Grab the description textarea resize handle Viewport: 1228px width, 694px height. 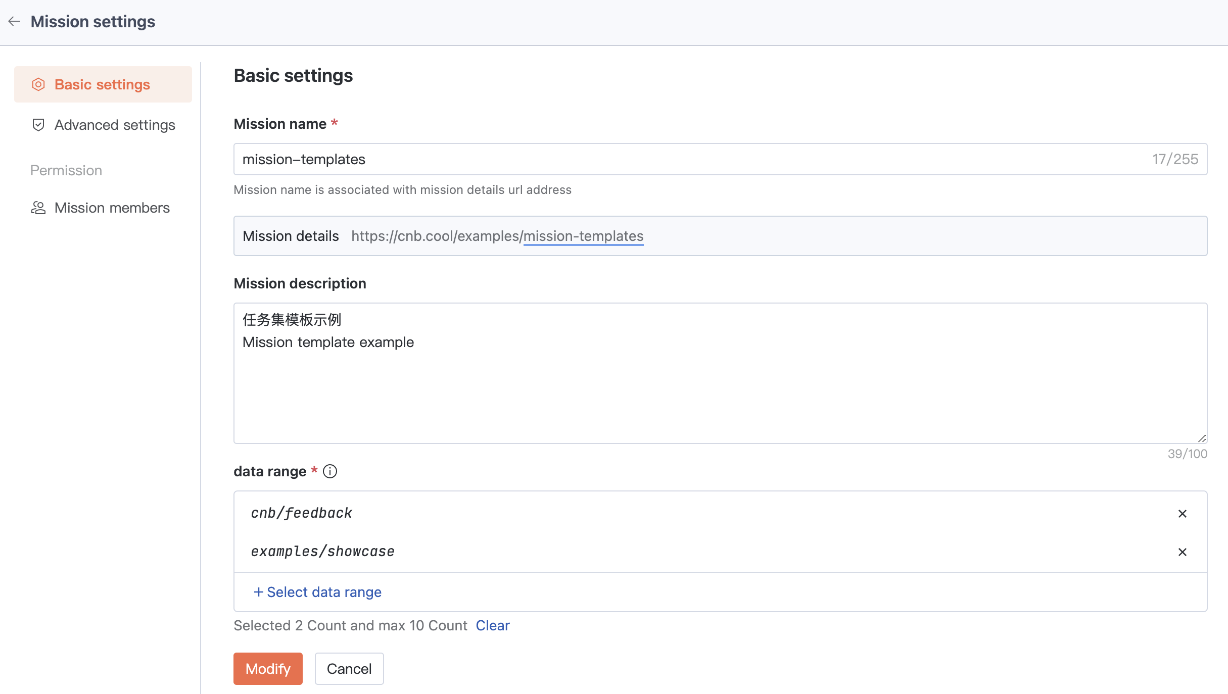pos(1202,438)
